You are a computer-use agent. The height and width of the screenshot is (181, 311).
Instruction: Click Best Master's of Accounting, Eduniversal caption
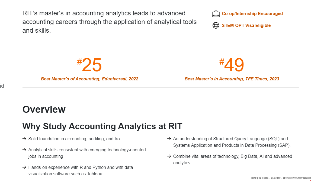click(89, 79)
